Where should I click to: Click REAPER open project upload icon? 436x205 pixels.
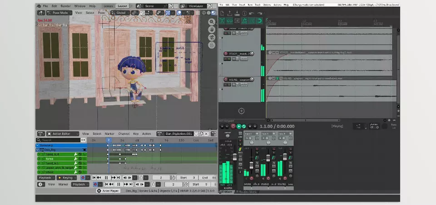pyautogui.click(x=230, y=13)
